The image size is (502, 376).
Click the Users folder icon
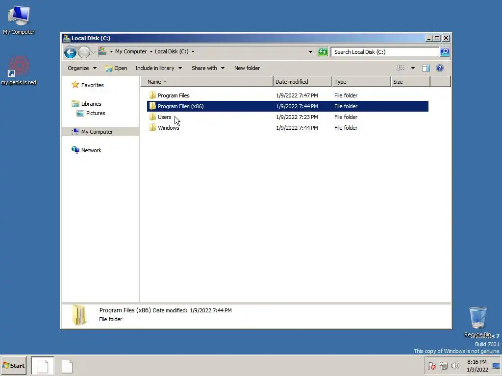coord(152,117)
